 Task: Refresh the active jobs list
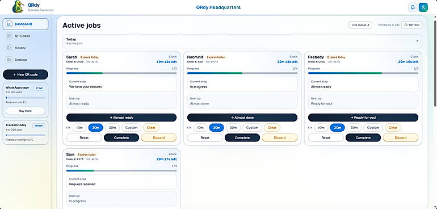pos(411,25)
